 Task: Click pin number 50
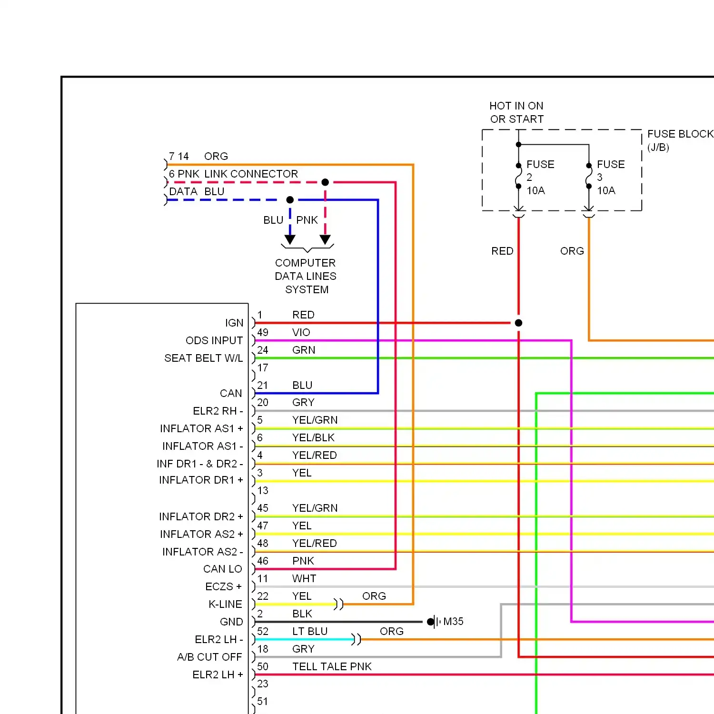coord(263,666)
